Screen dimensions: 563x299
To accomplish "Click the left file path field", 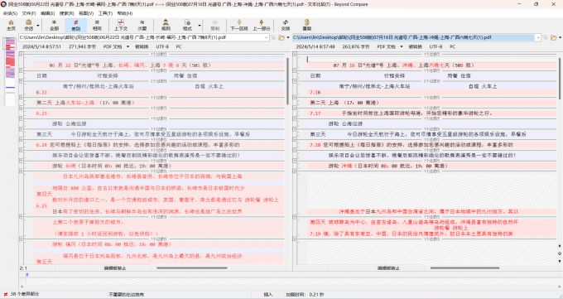I will pyautogui.click(x=141, y=37).
